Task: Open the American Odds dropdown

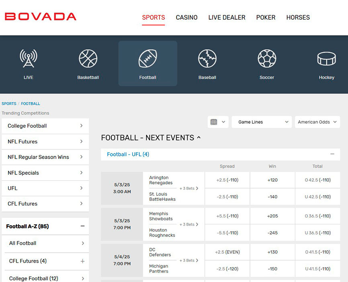Action: (x=317, y=122)
